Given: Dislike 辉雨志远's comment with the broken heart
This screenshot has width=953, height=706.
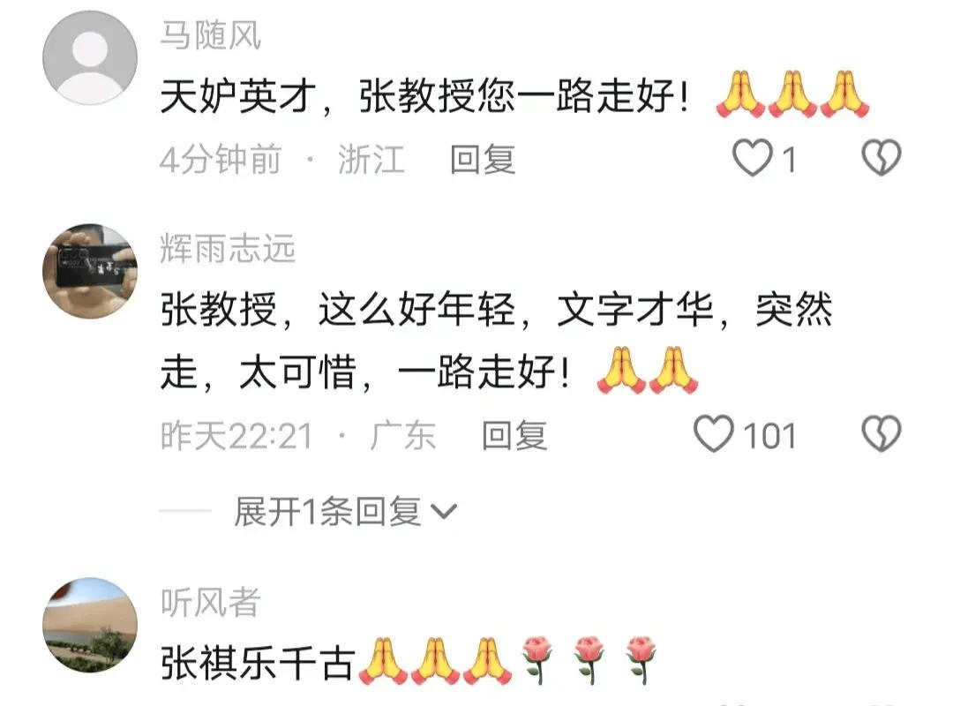Looking at the screenshot, I should [x=882, y=434].
